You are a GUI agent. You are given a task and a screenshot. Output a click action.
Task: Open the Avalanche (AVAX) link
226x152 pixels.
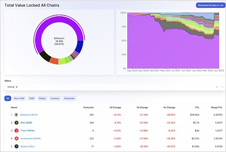pyautogui.click(x=31, y=138)
